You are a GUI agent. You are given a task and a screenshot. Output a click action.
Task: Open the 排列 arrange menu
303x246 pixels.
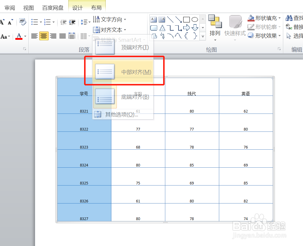click(215, 28)
